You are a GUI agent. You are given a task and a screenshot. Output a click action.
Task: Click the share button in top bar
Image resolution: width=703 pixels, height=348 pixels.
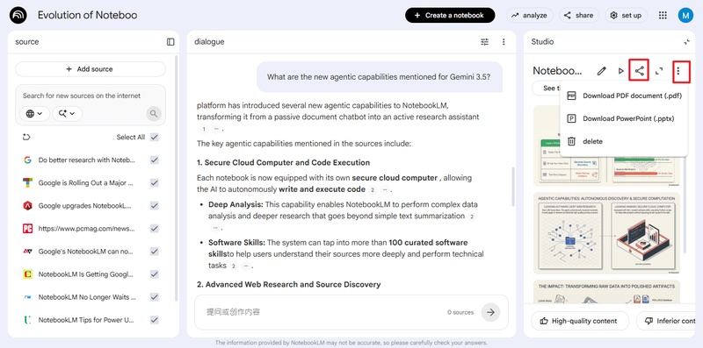[578, 15]
